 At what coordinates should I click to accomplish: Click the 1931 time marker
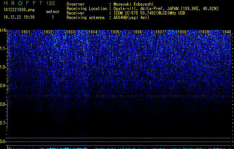26,32
